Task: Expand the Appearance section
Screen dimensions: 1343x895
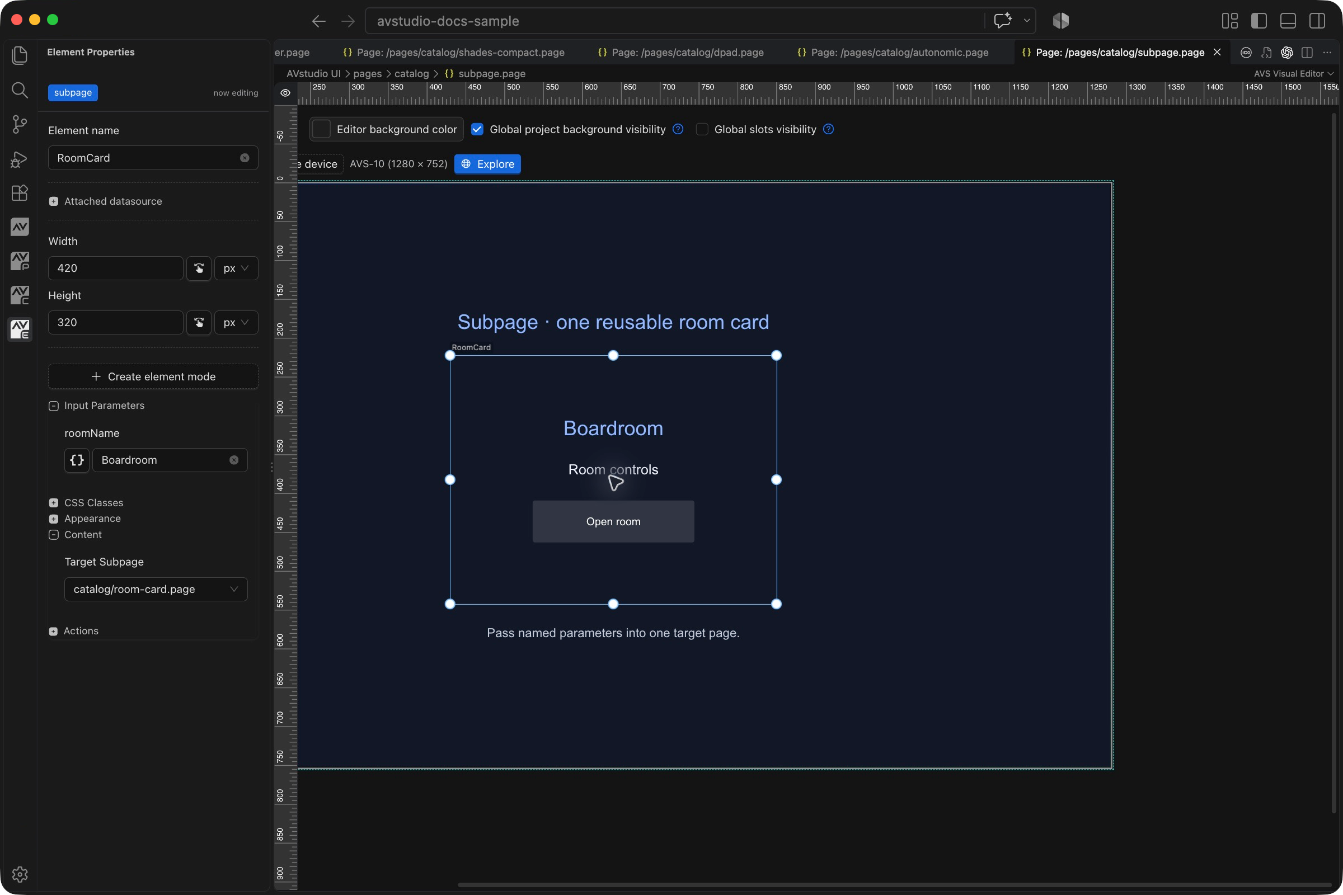Action: point(54,519)
